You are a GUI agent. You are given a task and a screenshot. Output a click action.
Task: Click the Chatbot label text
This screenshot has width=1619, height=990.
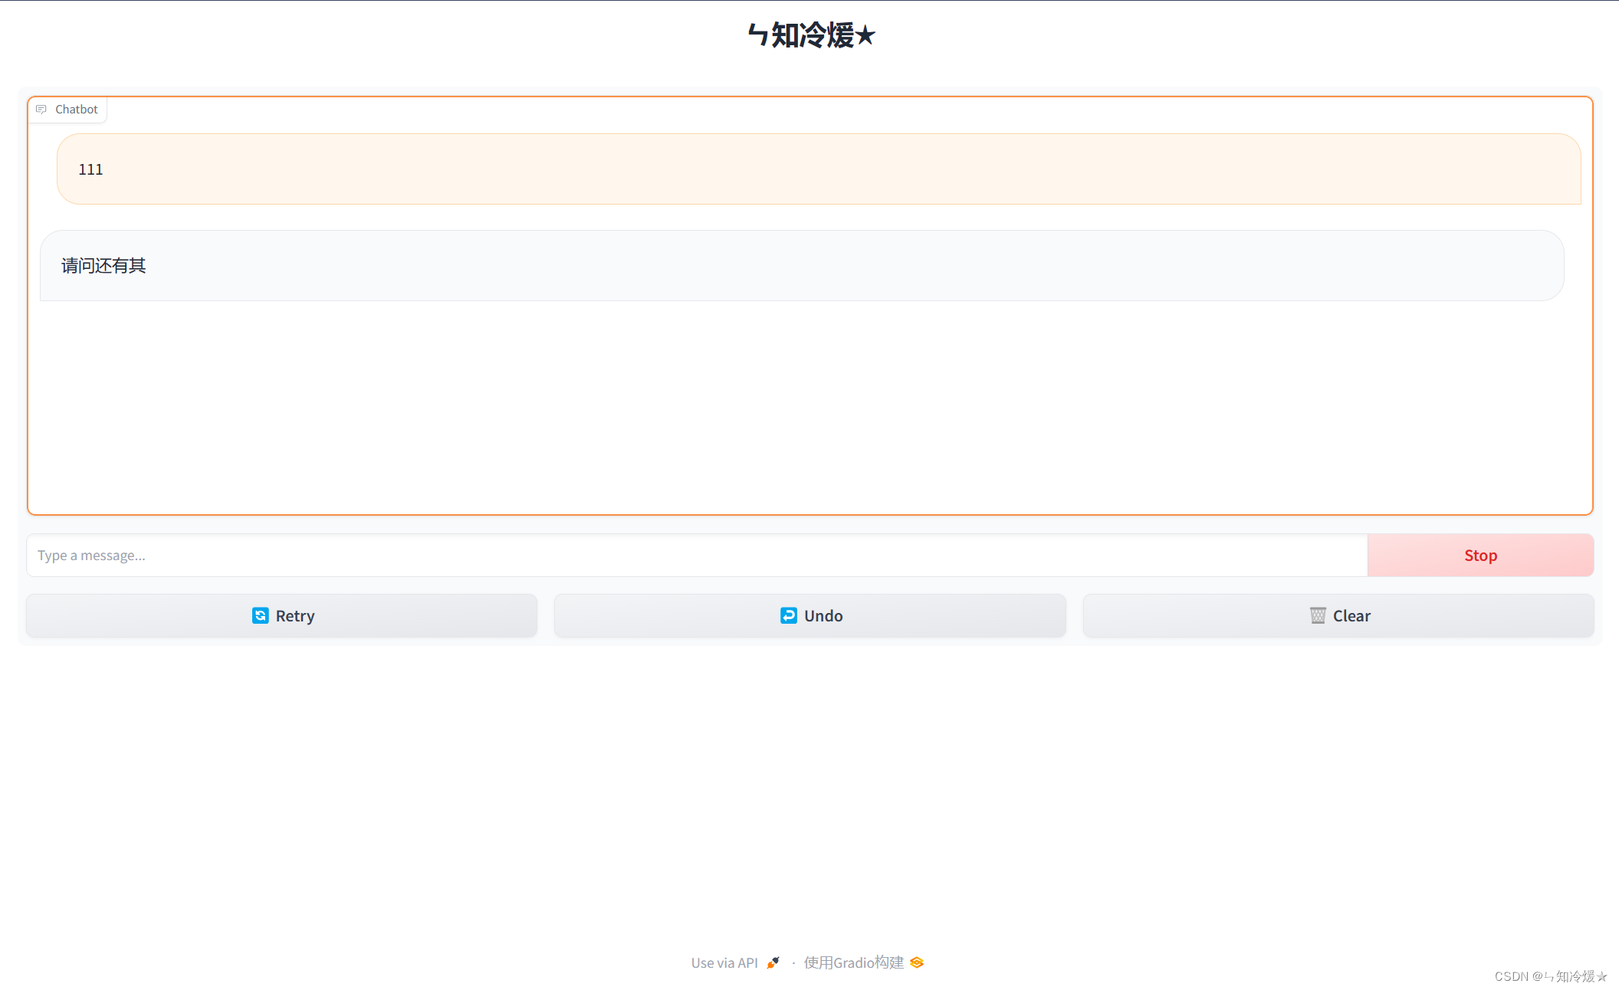76,110
